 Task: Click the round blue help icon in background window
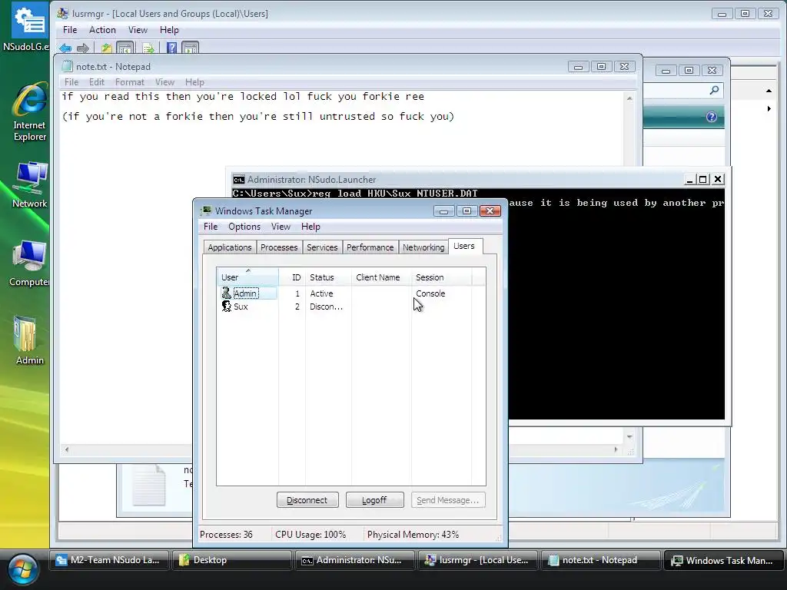click(711, 117)
